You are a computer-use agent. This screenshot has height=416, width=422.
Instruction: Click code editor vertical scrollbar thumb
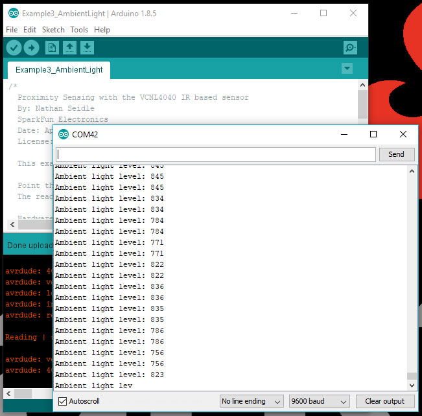point(362,104)
